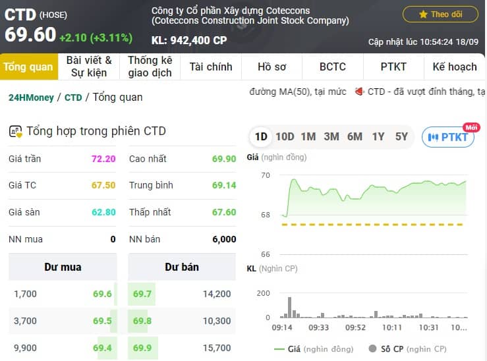Click the green Giá legend line
The image size is (487, 361).
(x=279, y=349)
